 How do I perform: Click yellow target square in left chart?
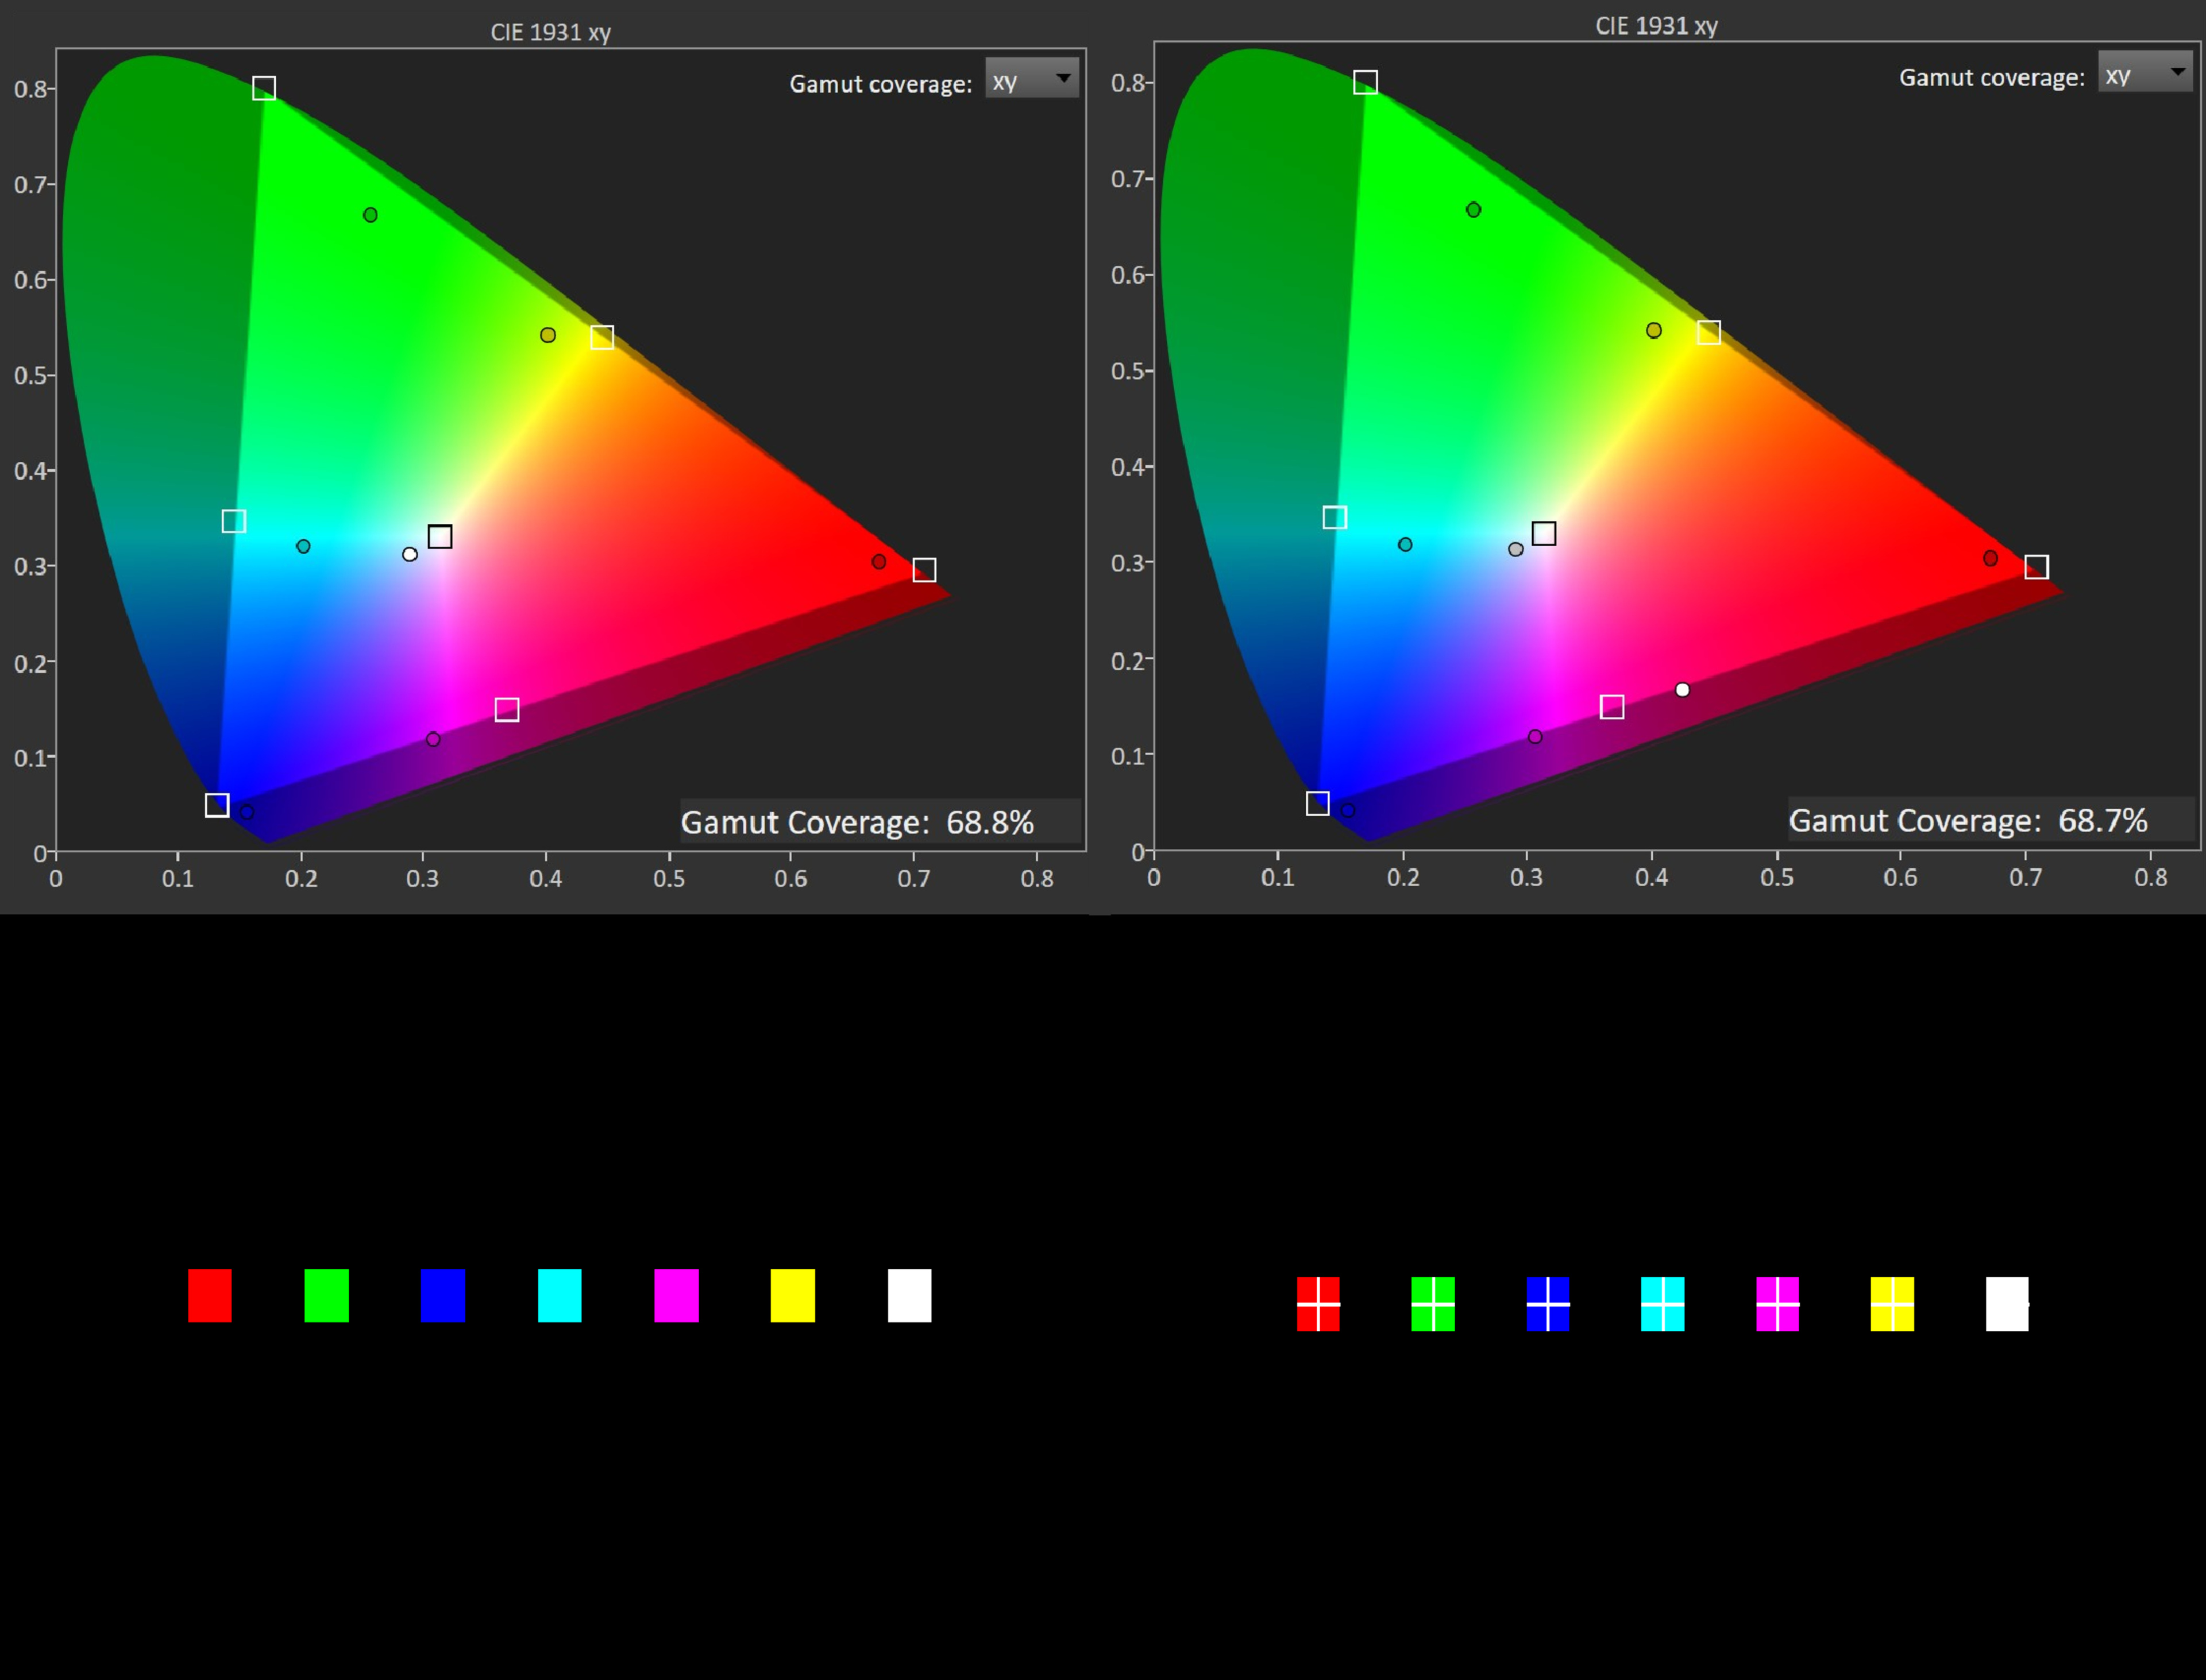[x=602, y=338]
